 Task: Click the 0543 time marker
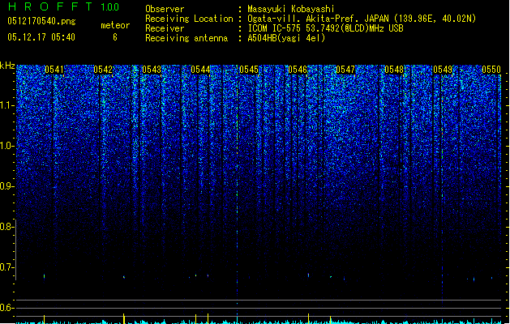(x=152, y=70)
